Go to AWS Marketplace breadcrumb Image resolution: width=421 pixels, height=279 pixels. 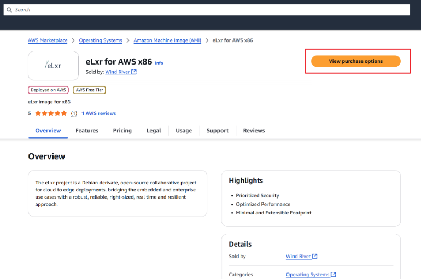click(x=48, y=40)
